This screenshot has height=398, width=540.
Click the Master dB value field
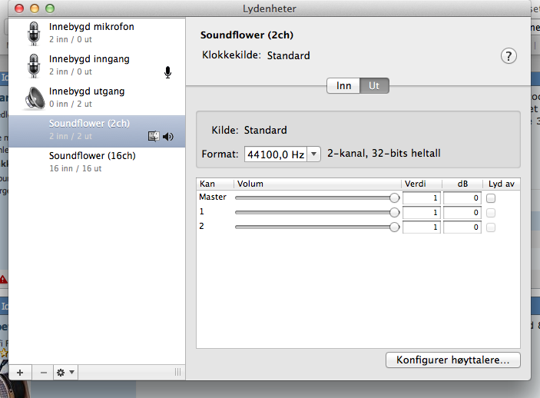[x=462, y=198]
